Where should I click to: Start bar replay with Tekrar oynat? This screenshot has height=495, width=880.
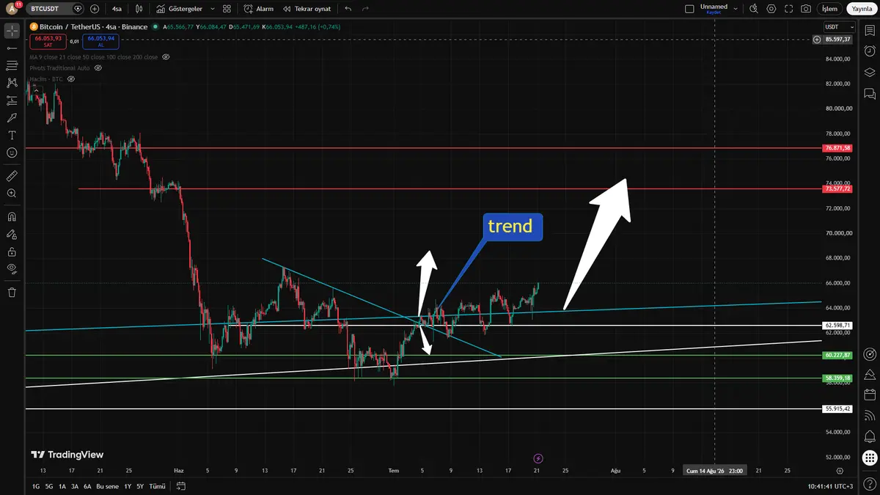[307, 9]
